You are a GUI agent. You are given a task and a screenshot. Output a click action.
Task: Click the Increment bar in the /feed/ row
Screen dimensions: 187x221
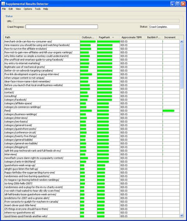(x=168, y=111)
